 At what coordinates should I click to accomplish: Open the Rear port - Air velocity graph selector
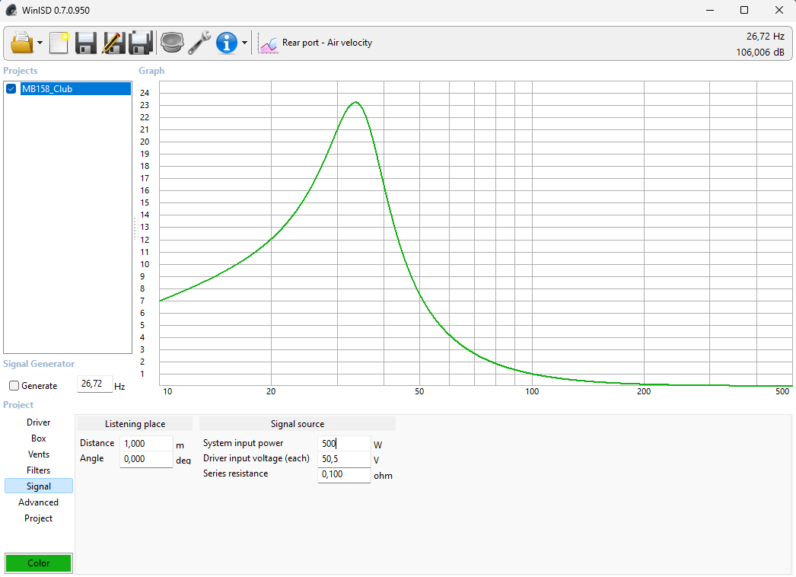tap(327, 43)
